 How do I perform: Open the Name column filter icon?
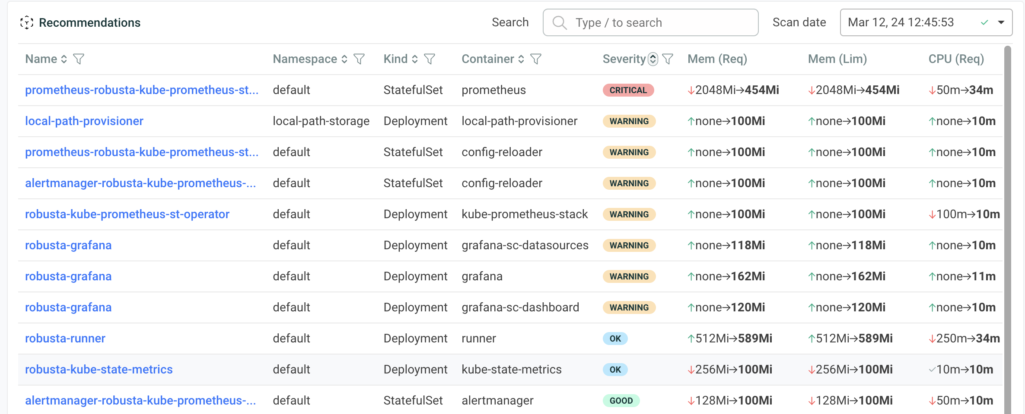79,59
